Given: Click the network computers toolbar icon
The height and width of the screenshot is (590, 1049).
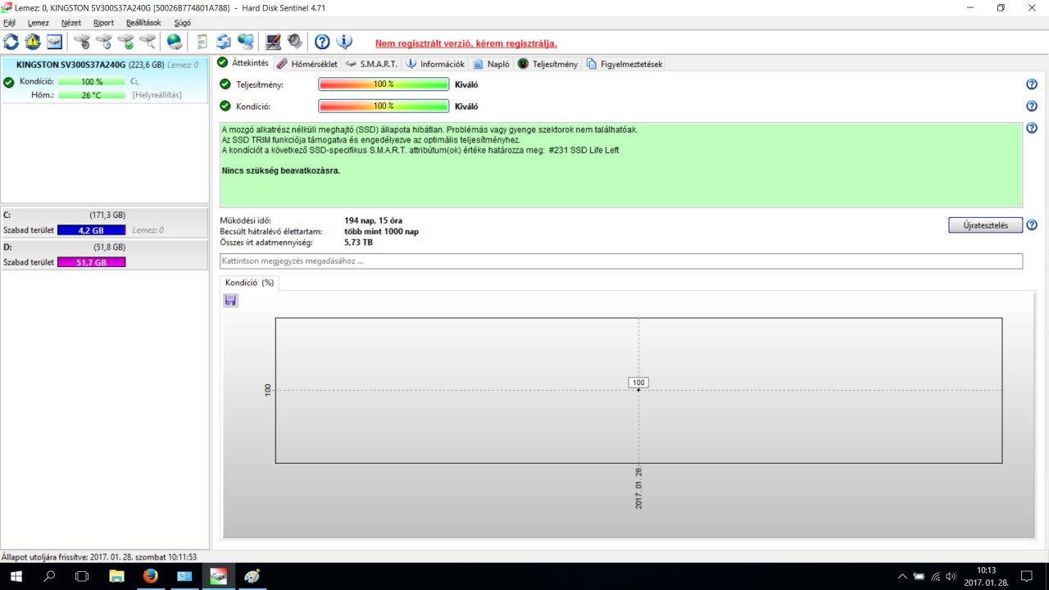Looking at the screenshot, I should [x=246, y=41].
